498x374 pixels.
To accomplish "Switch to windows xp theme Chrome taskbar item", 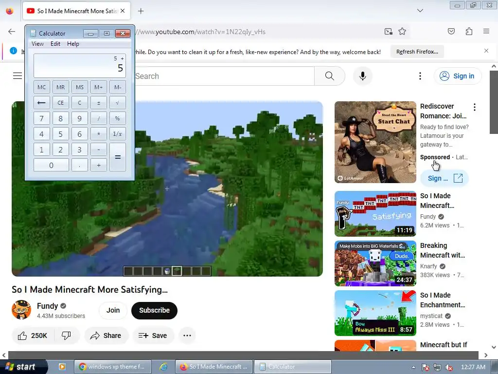I will click(x=113, y=367).
